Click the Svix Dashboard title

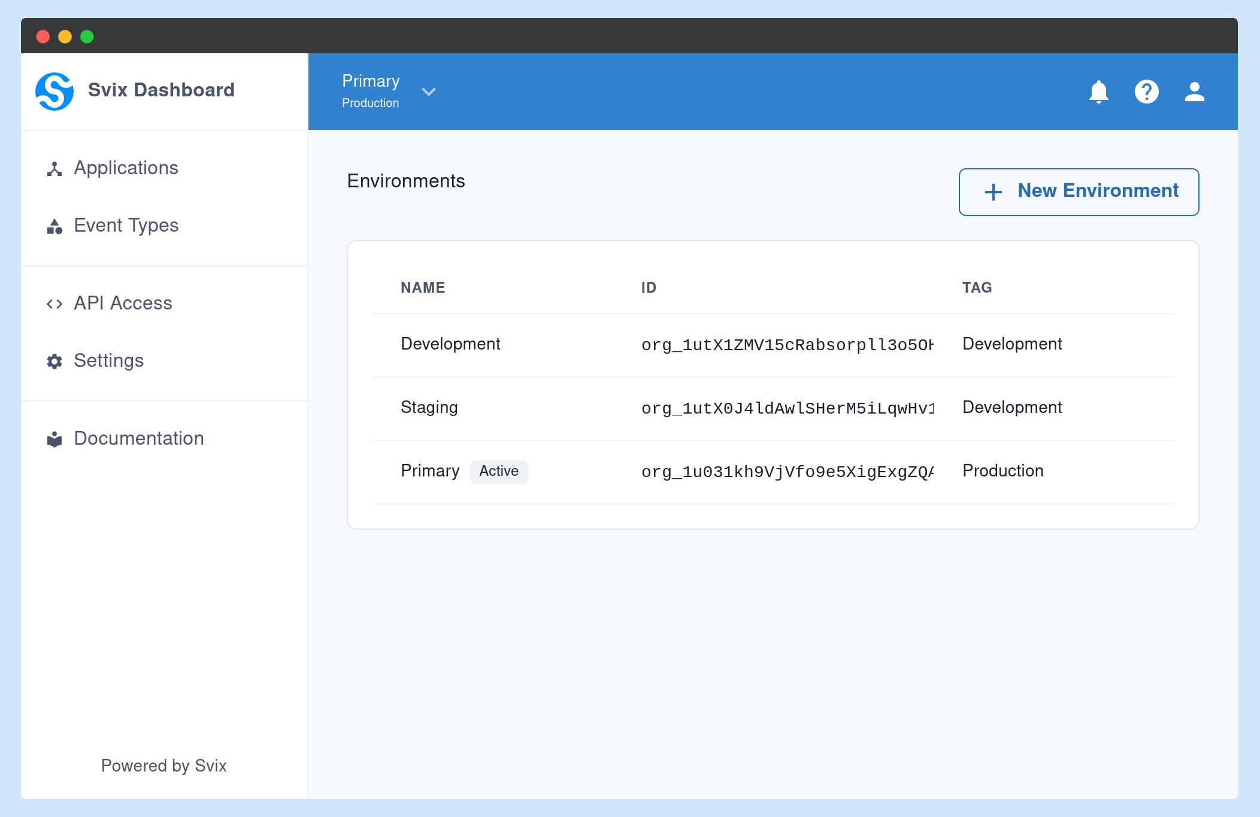(x=160, y=90)
